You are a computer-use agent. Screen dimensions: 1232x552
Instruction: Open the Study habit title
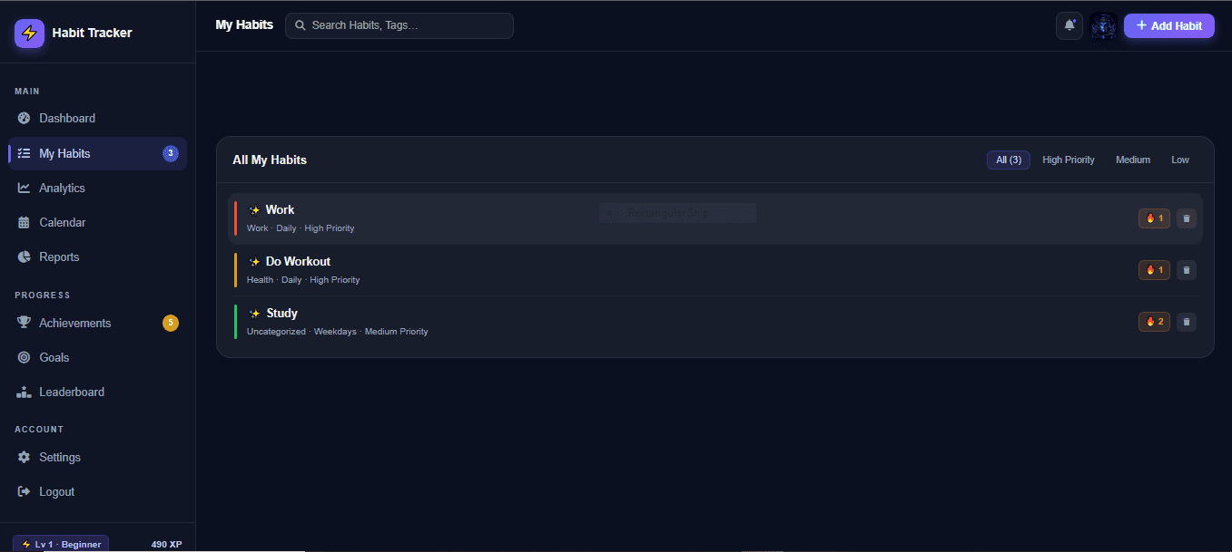pyautogui.click(x=281, y=313)
